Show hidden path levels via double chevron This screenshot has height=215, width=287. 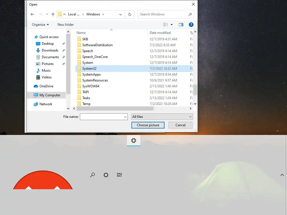pyautogui.click(x=64, y=14)
